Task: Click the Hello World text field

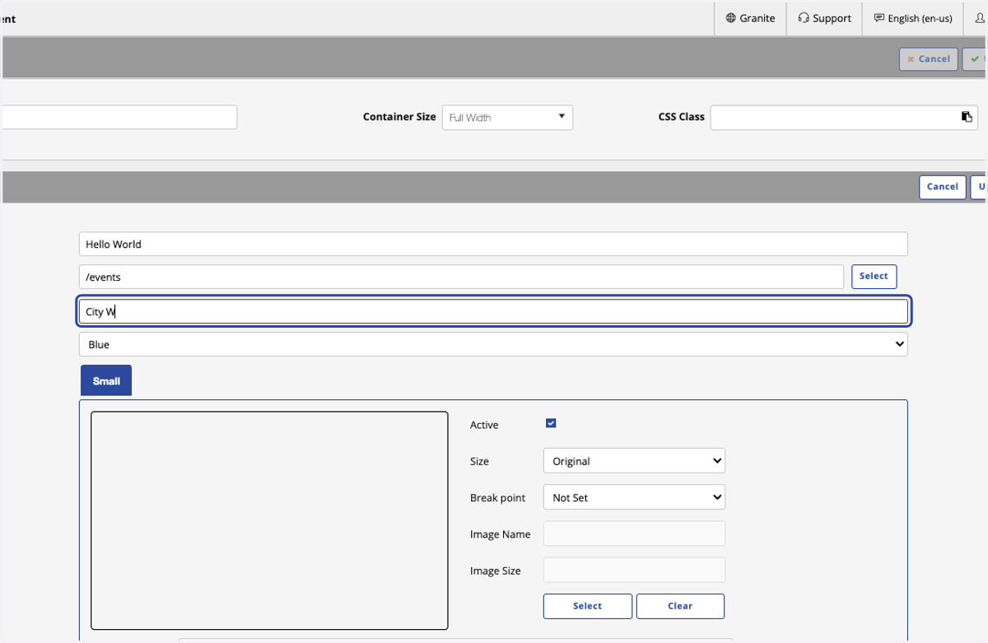Action: tap(493, 244)
